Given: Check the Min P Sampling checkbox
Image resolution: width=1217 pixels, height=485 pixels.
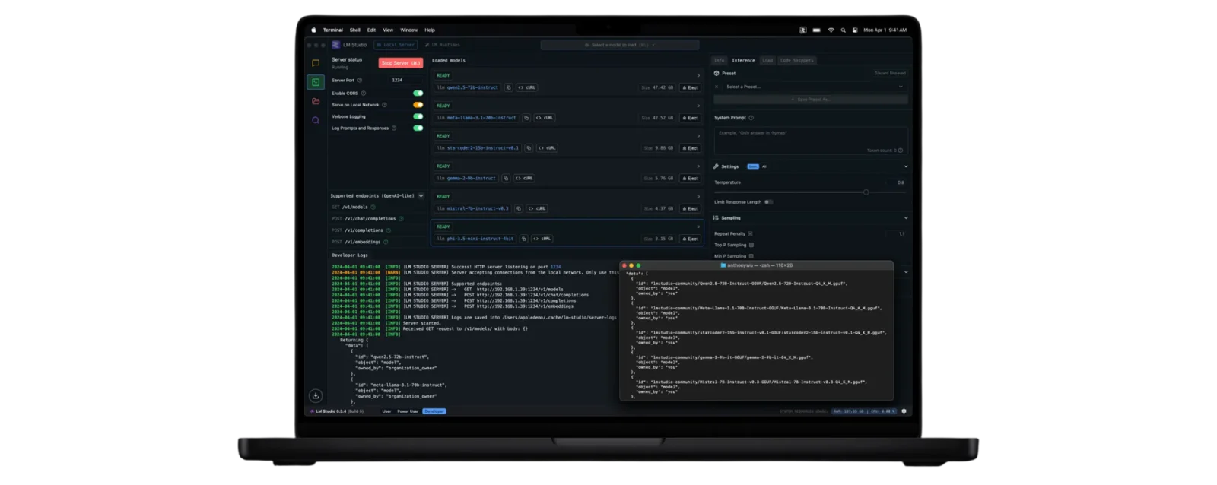Looking at the screenshot, I should click(x=751, y=256).
